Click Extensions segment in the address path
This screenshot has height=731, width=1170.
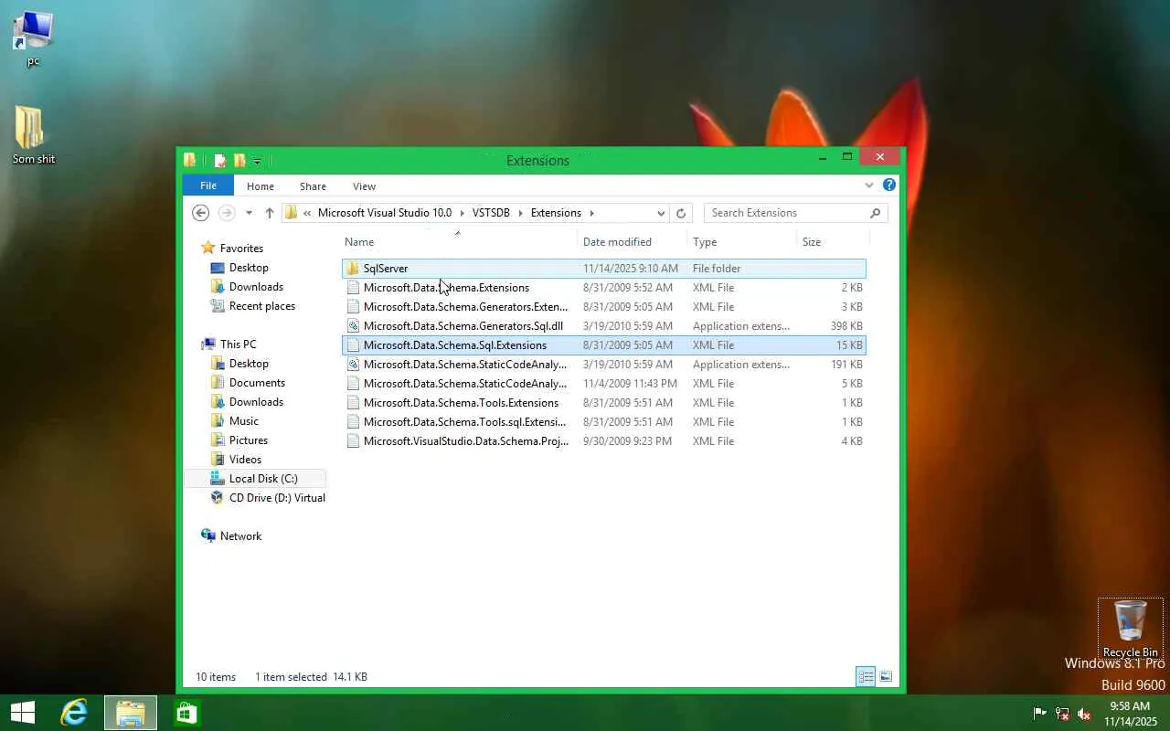click(556, 213)
